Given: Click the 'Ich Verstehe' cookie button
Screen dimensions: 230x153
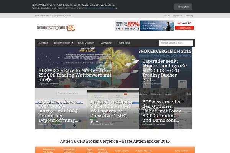Looking at the screenshot, I should [x=183, y=7].
